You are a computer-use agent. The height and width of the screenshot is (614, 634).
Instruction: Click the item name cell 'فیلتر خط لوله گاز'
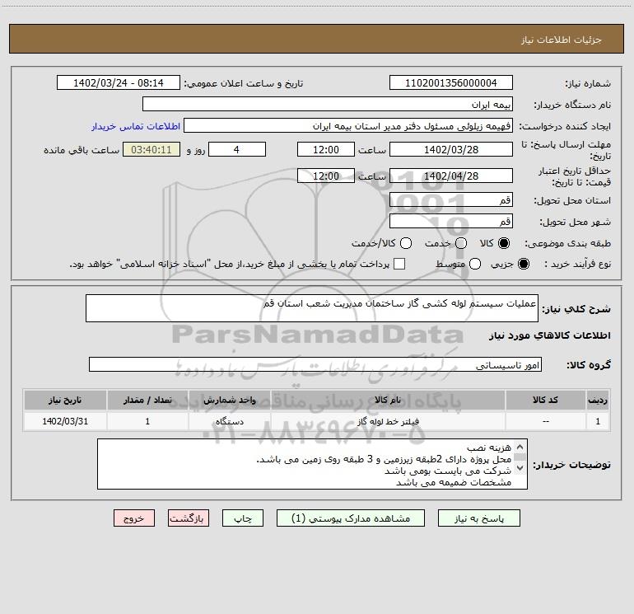coord(388,421)
